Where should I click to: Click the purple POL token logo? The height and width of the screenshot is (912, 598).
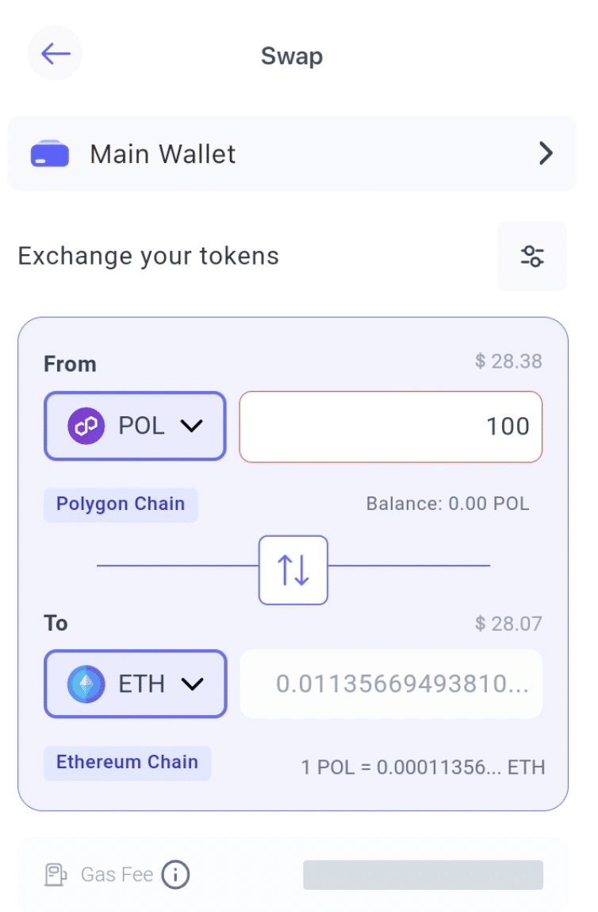[x=86, y=426]
